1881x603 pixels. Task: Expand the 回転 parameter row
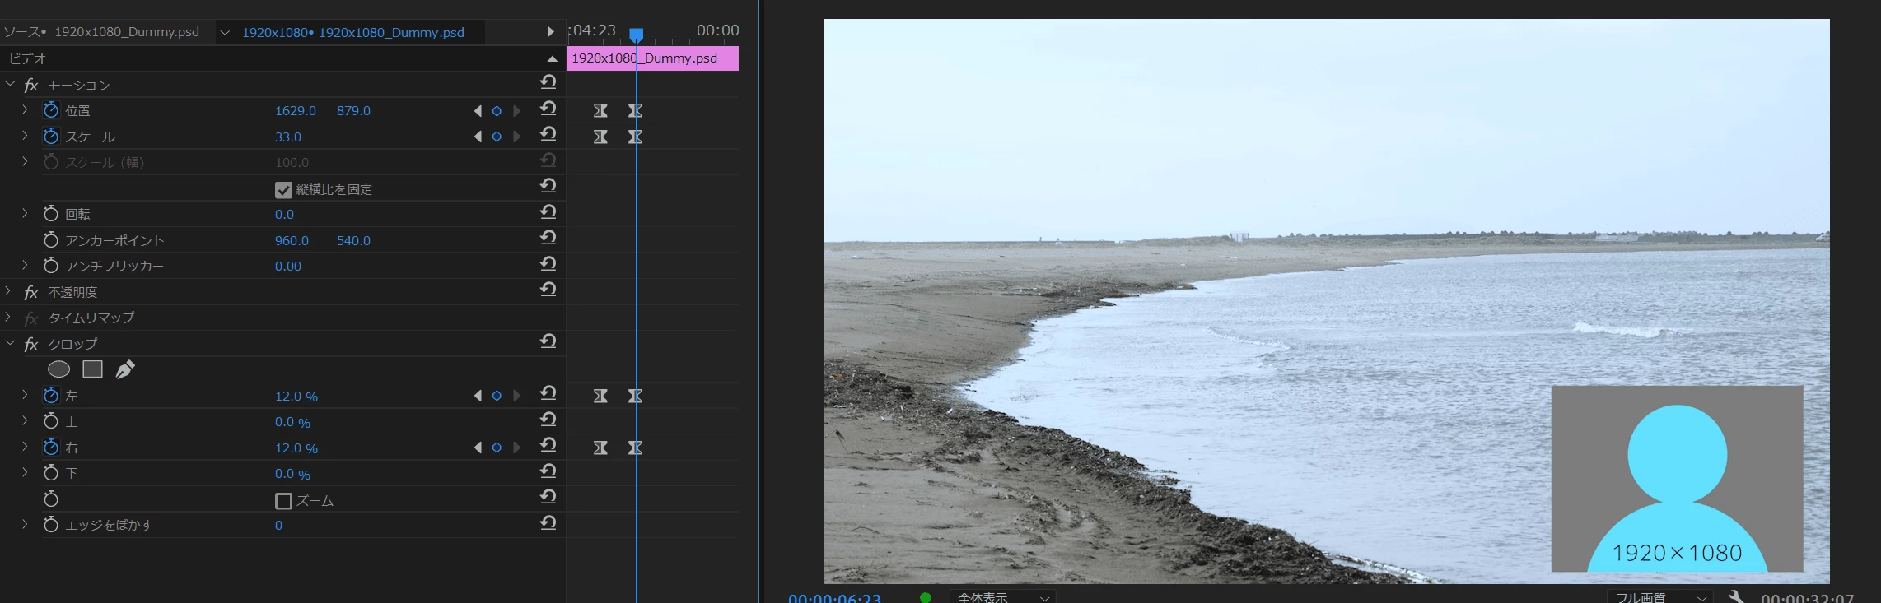25,213
